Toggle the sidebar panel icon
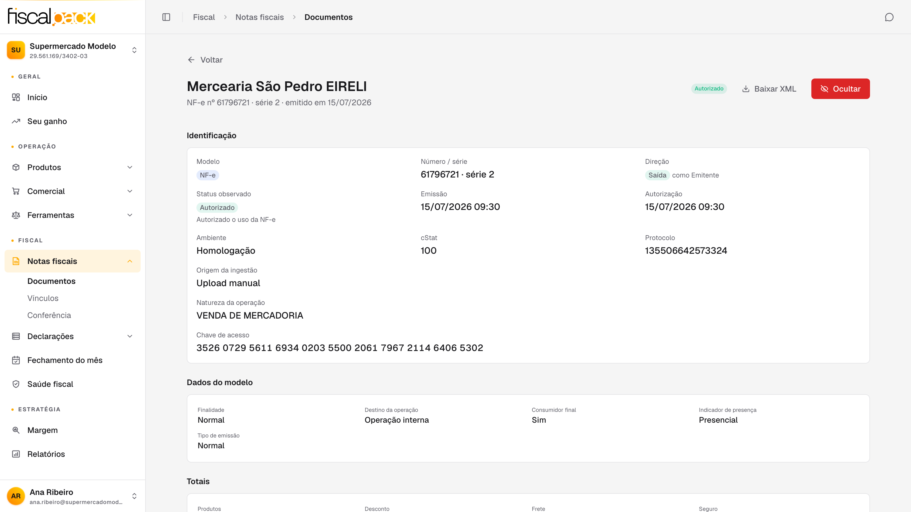The width and height of the screenshot is (911, 512). click(x=166, y=17)
